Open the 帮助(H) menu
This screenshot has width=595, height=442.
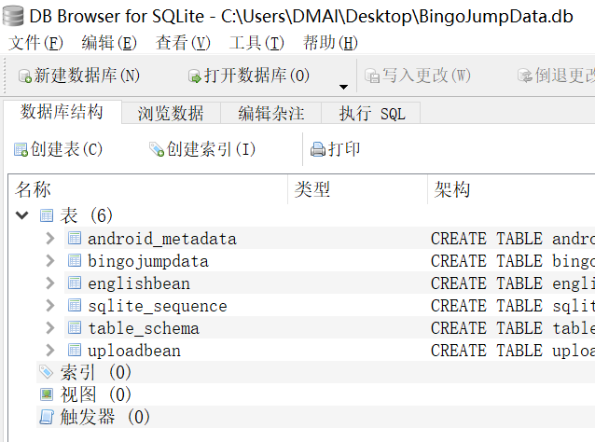[330, 43]
